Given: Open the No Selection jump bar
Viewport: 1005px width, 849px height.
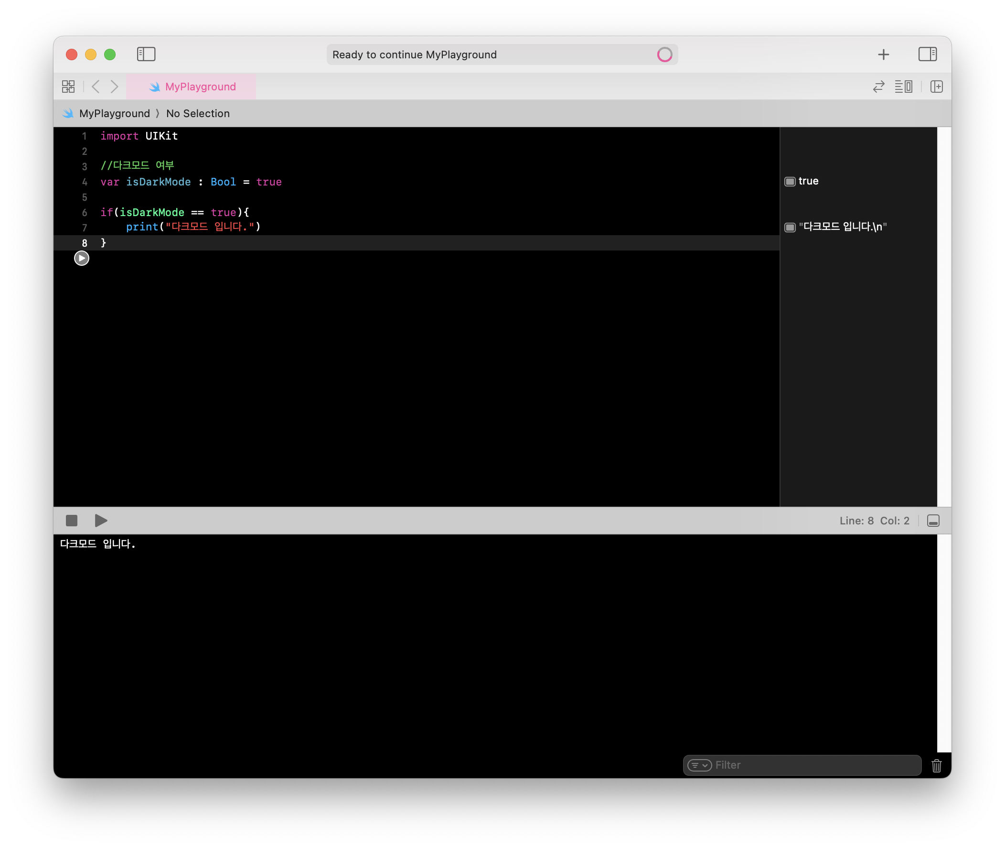Looking at the screenshot, I should click(198, 114).
